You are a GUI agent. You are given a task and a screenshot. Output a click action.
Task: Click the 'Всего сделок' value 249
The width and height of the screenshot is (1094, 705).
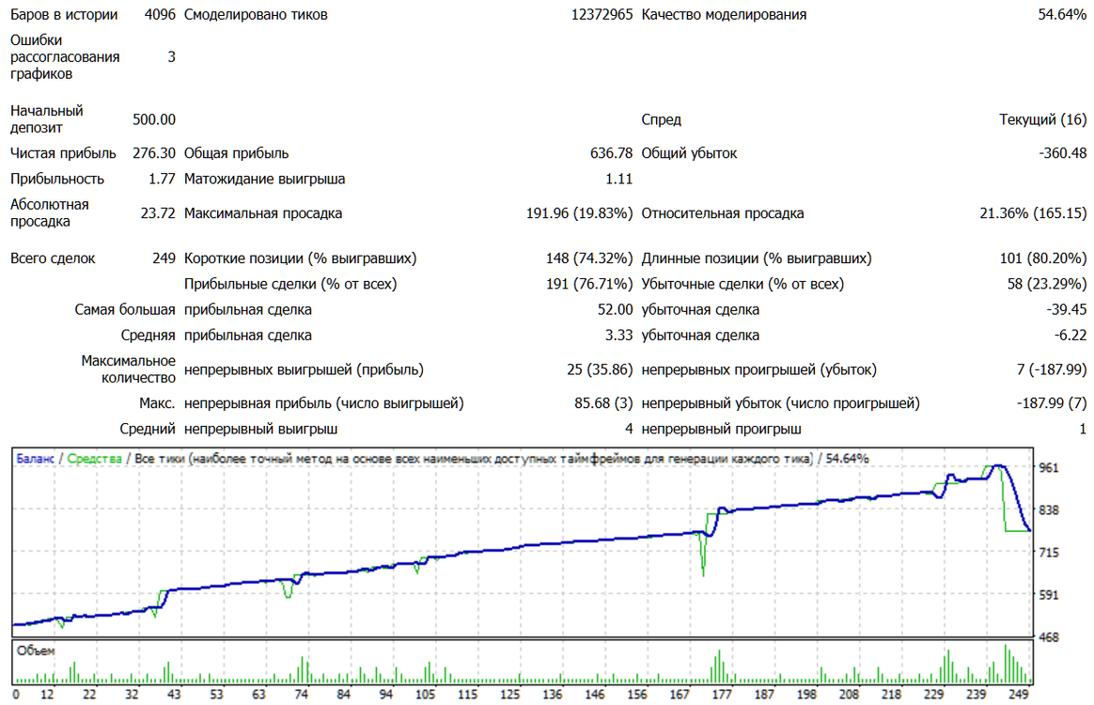(164, 258)
